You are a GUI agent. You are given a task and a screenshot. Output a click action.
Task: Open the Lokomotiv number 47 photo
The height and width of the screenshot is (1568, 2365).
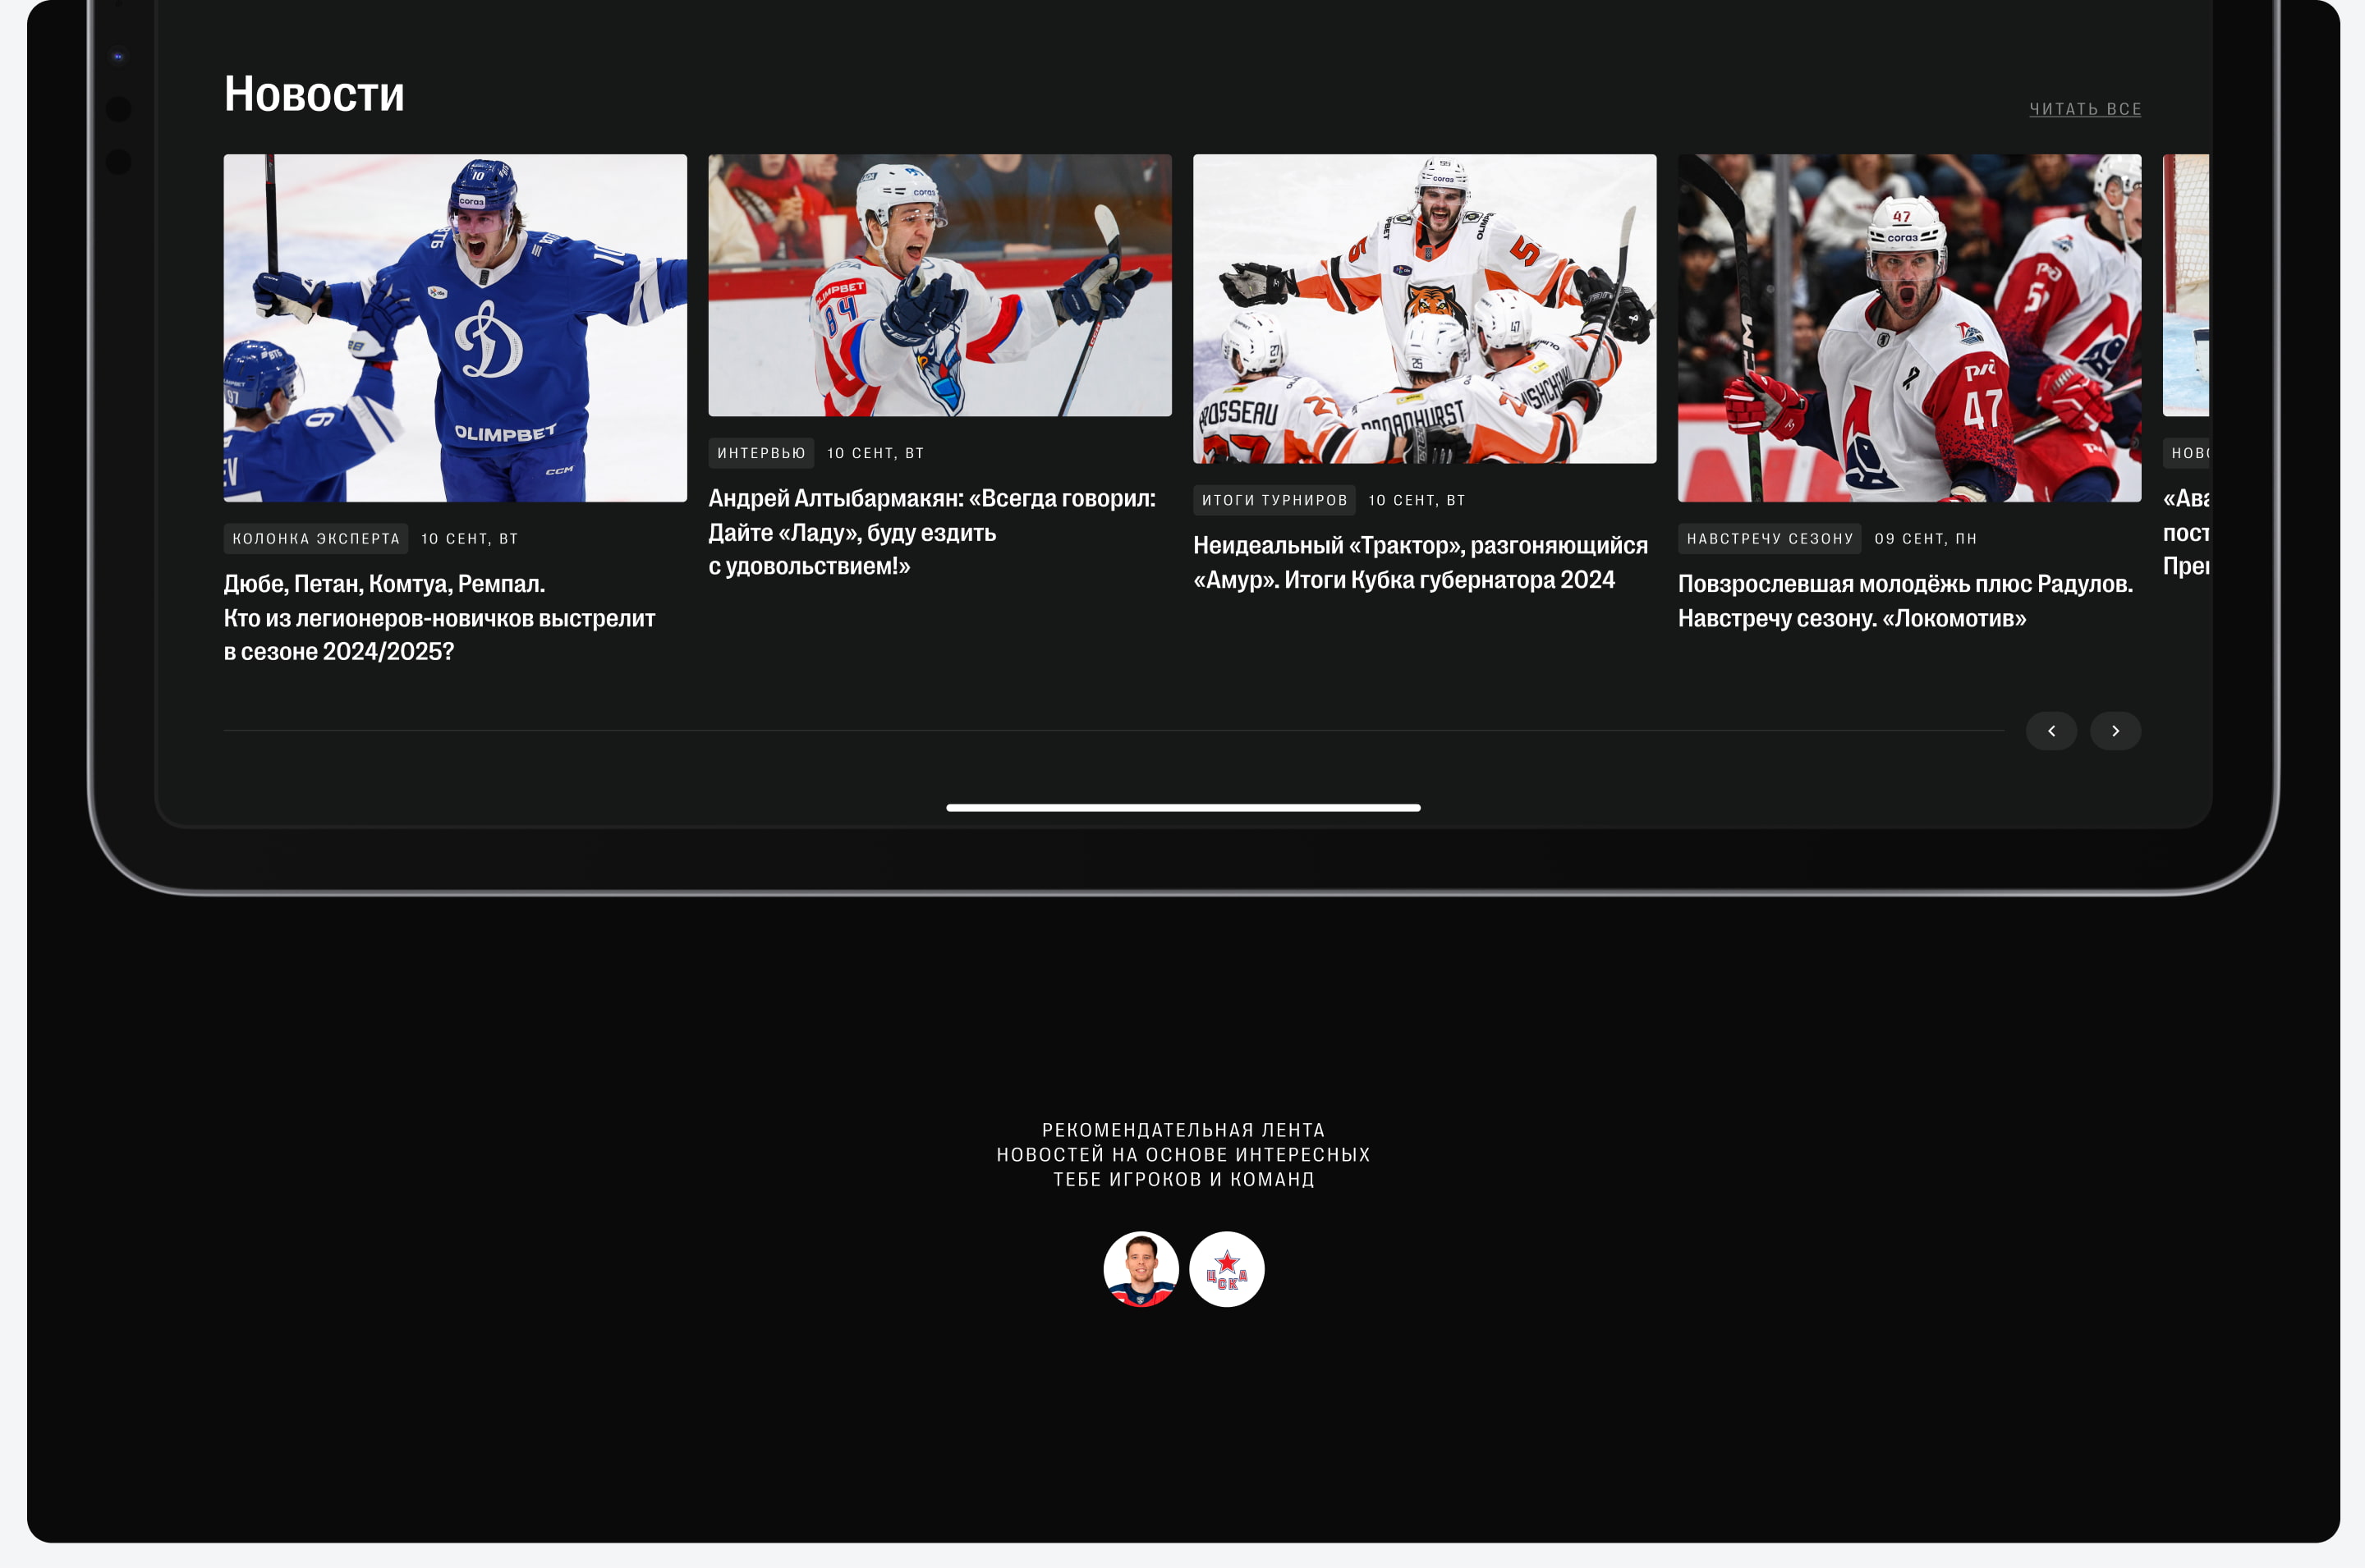click(x=1908, y=328)
